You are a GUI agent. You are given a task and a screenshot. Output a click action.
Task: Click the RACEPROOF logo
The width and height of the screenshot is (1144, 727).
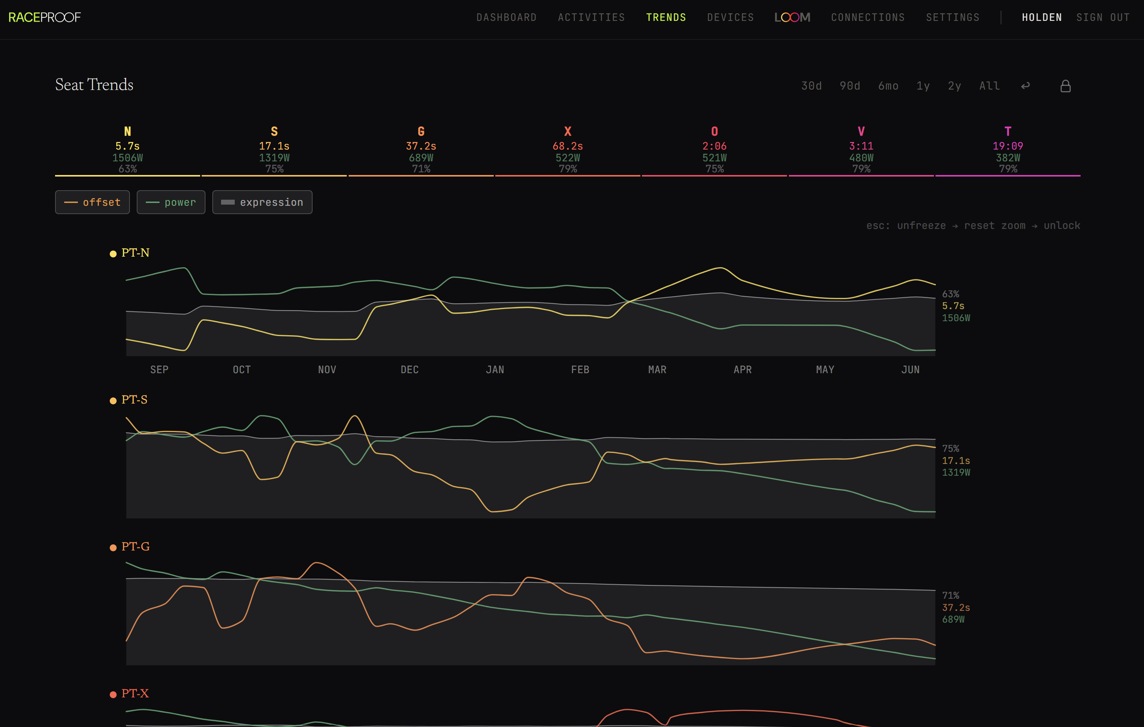45,17
